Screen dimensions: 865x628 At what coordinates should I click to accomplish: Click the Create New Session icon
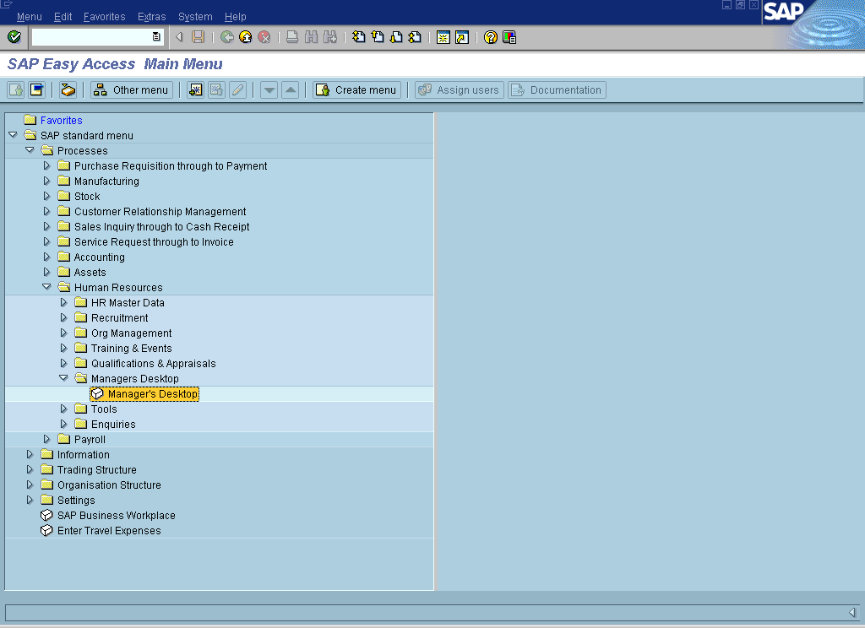pos(443,37)
